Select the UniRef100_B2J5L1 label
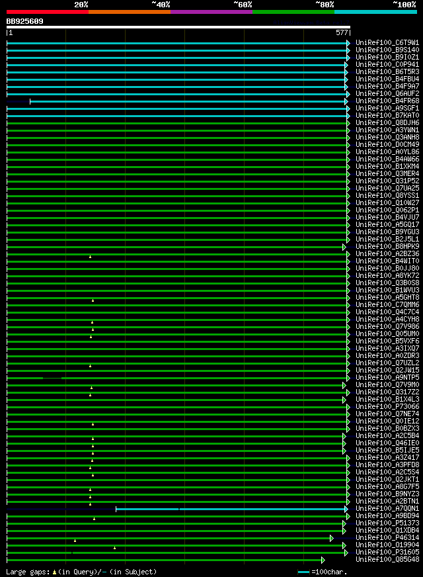The height and width of the screenshot is (577, 423). pyautogui.click(x=387, y=239)
